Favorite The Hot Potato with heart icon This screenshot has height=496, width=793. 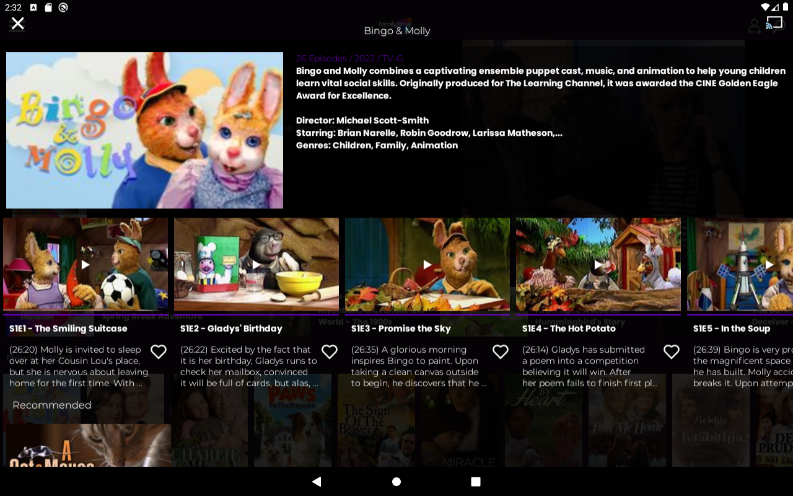click(672, 352)
